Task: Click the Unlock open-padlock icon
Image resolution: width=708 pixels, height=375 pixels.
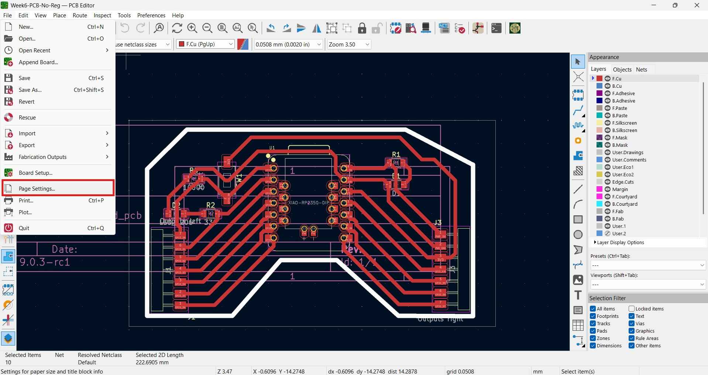Action: tap(377, 28)
